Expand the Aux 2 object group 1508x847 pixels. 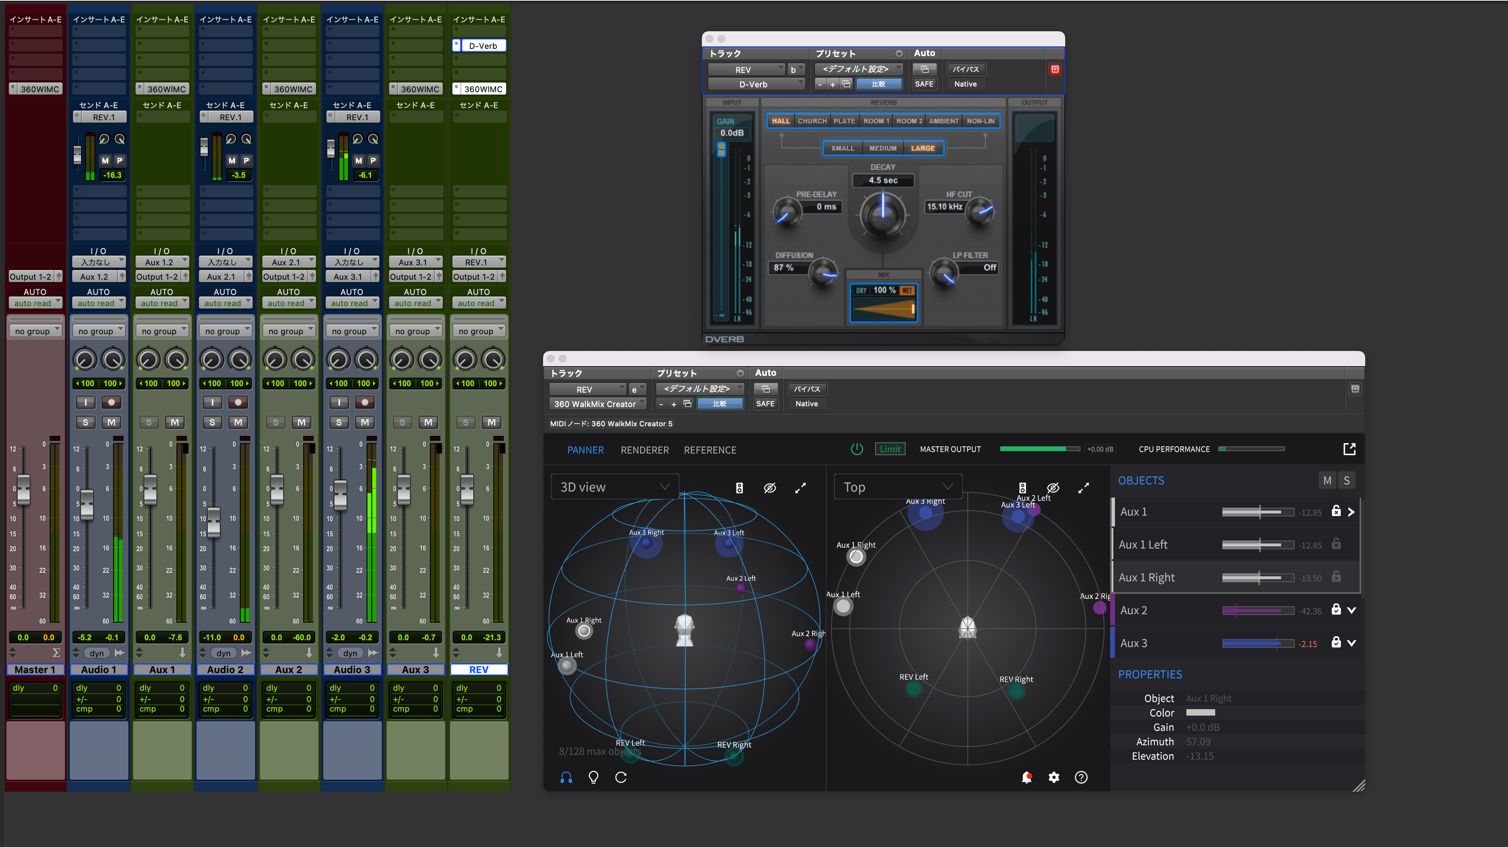point(1351,610)
